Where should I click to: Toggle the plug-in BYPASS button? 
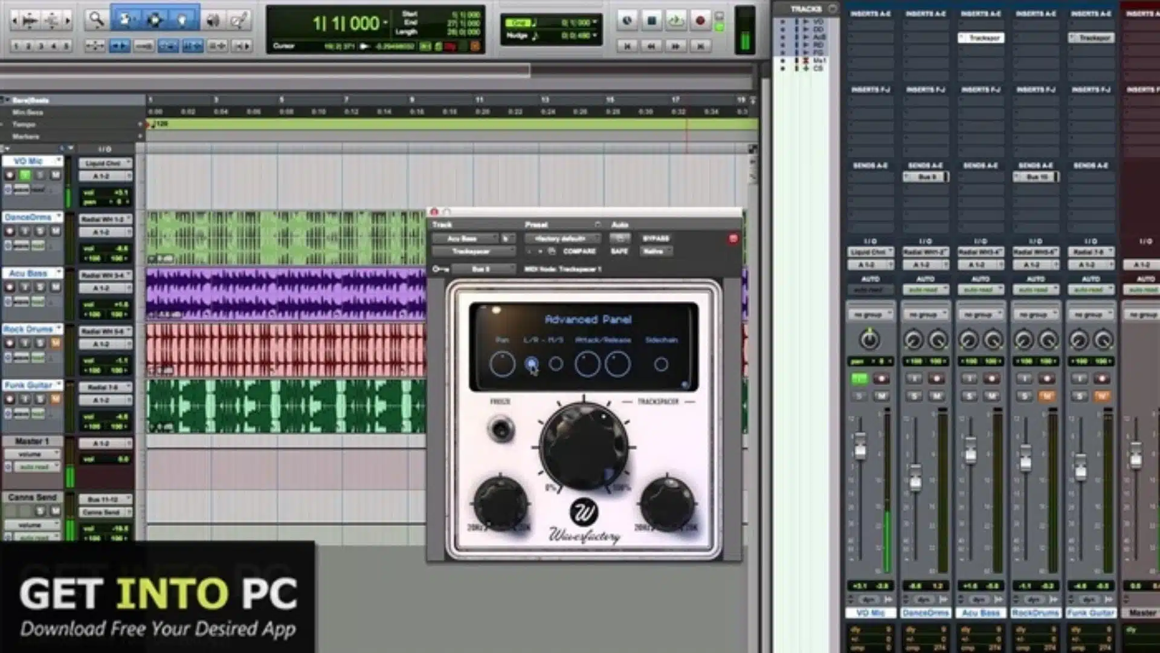pos(656,238)
